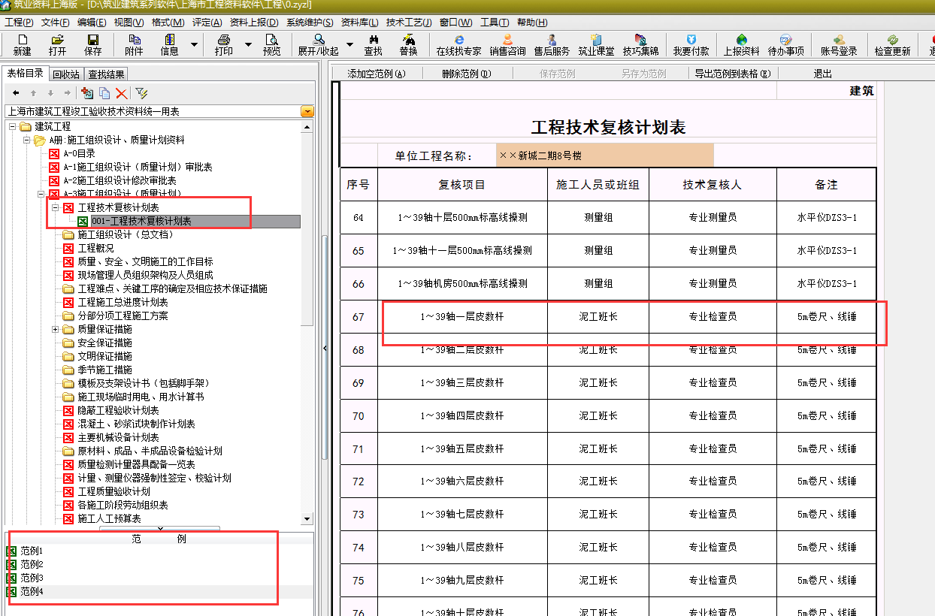Open the 评定(A) menu
The width and height of the screenshot is (935, 616).
coord(207,23)
